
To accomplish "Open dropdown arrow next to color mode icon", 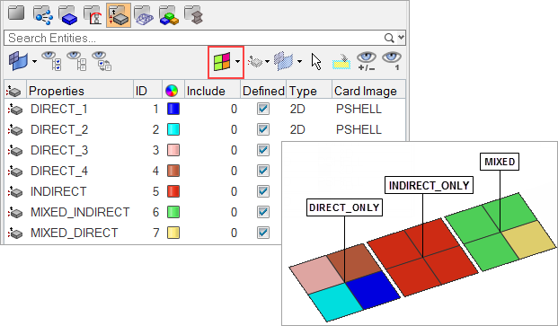I will pos(237,61).
